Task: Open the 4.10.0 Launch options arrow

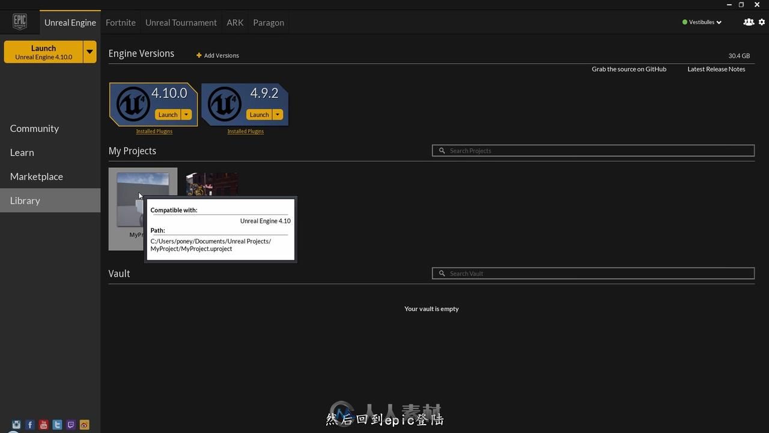Action: click(x=186, y=115)
